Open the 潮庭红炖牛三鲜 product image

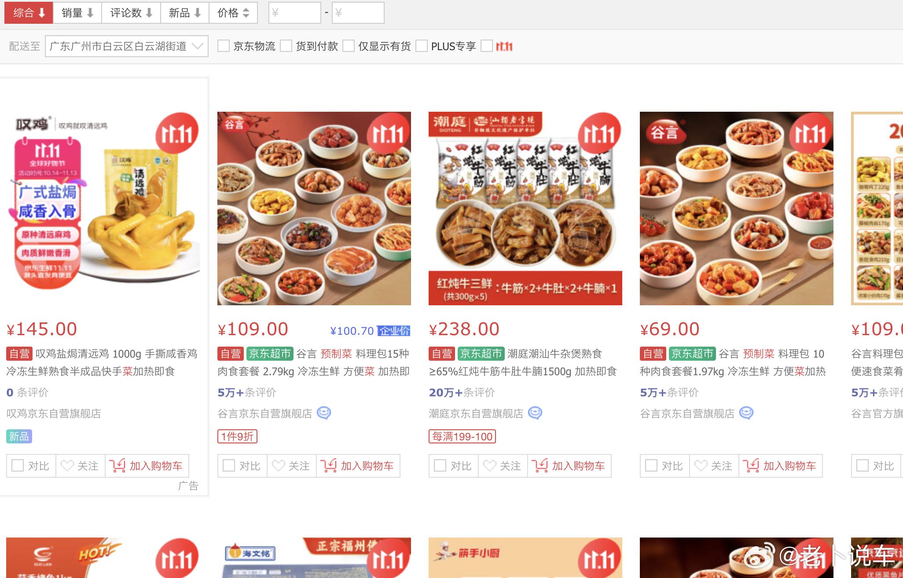point(525,209)
